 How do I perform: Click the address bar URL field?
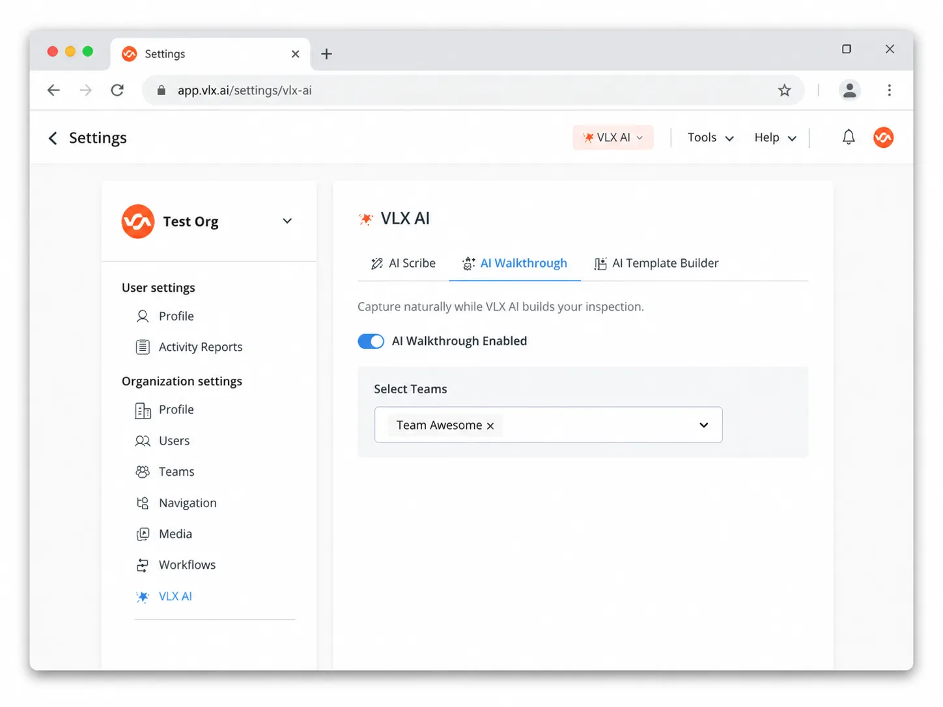[473, 90]
